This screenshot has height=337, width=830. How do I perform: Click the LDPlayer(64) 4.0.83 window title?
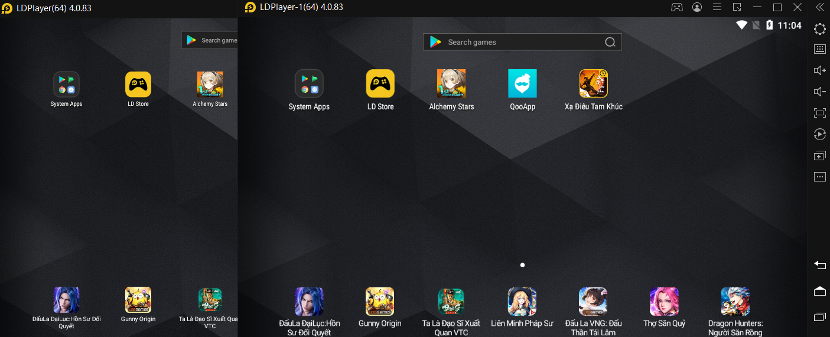(x=54, y=8)
